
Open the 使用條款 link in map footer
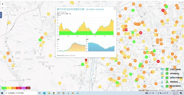[173, 91]
